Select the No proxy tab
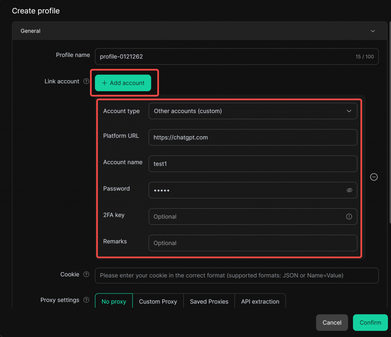 pyautogui.click(x=114, y=302)
